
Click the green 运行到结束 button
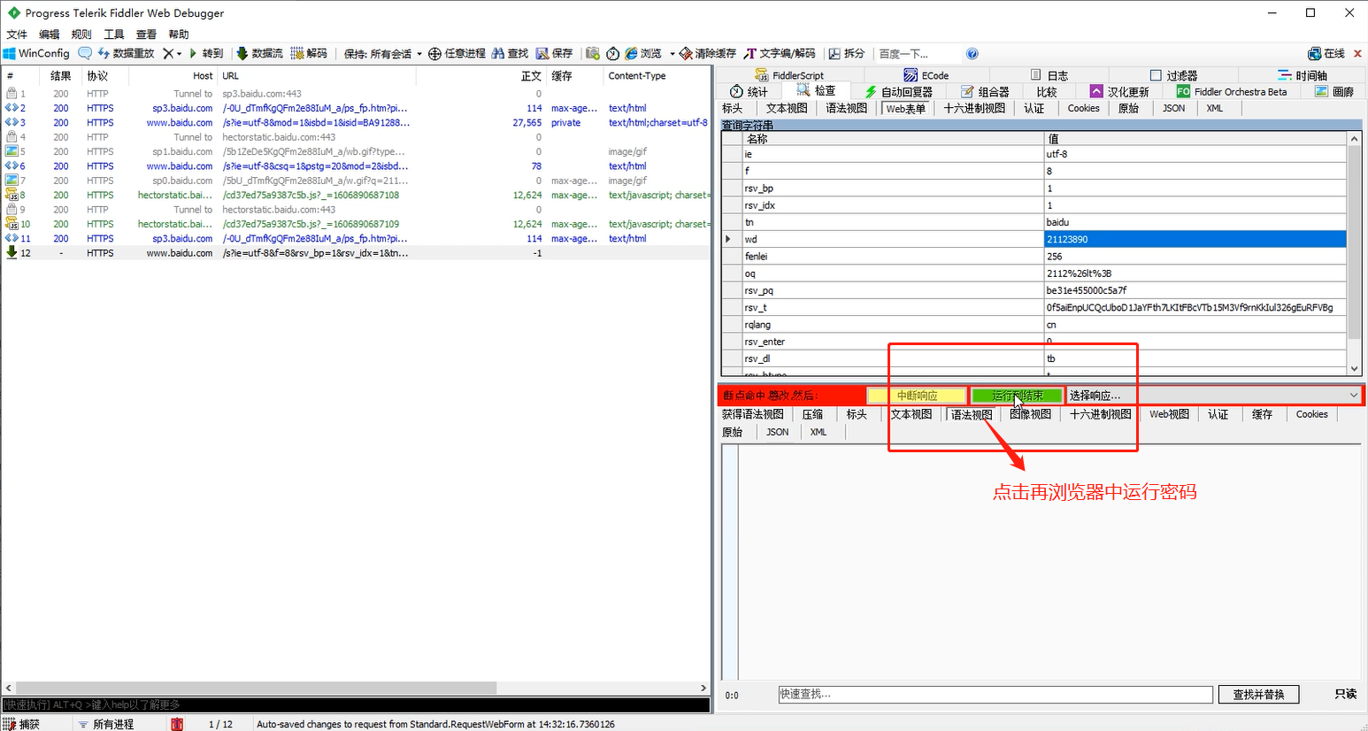tap(1017, 396)
